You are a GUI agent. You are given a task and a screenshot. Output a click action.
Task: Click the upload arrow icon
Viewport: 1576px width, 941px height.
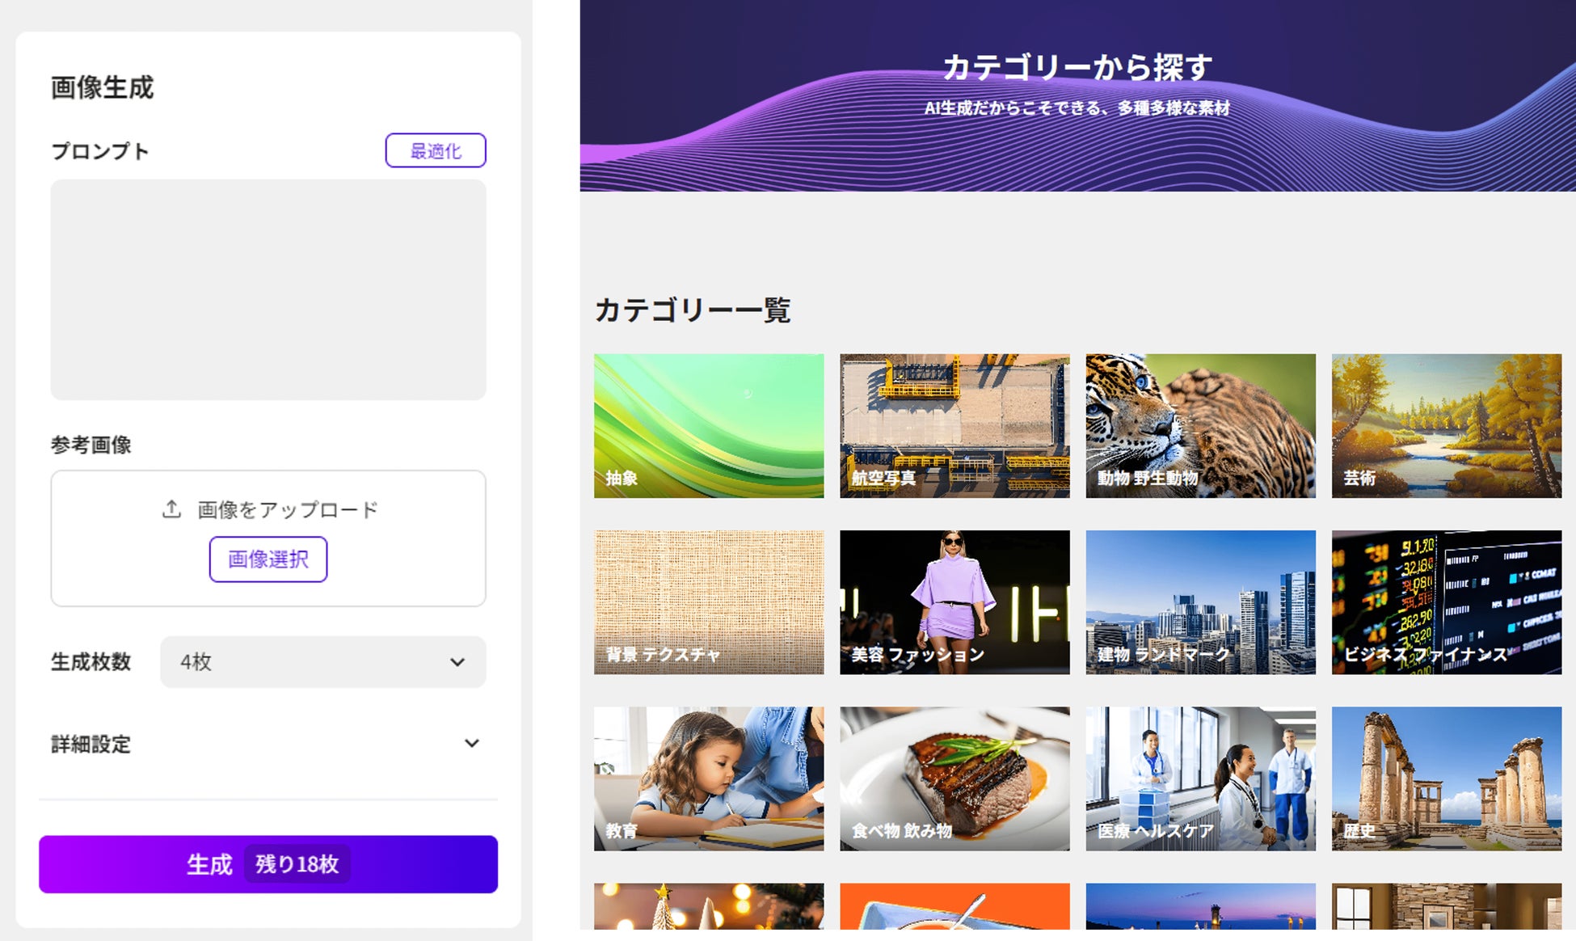click(x=171, y=509)
